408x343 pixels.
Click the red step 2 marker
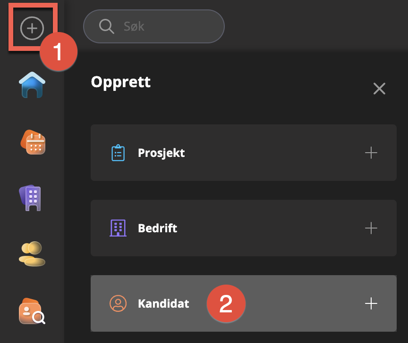coord(226,304)
